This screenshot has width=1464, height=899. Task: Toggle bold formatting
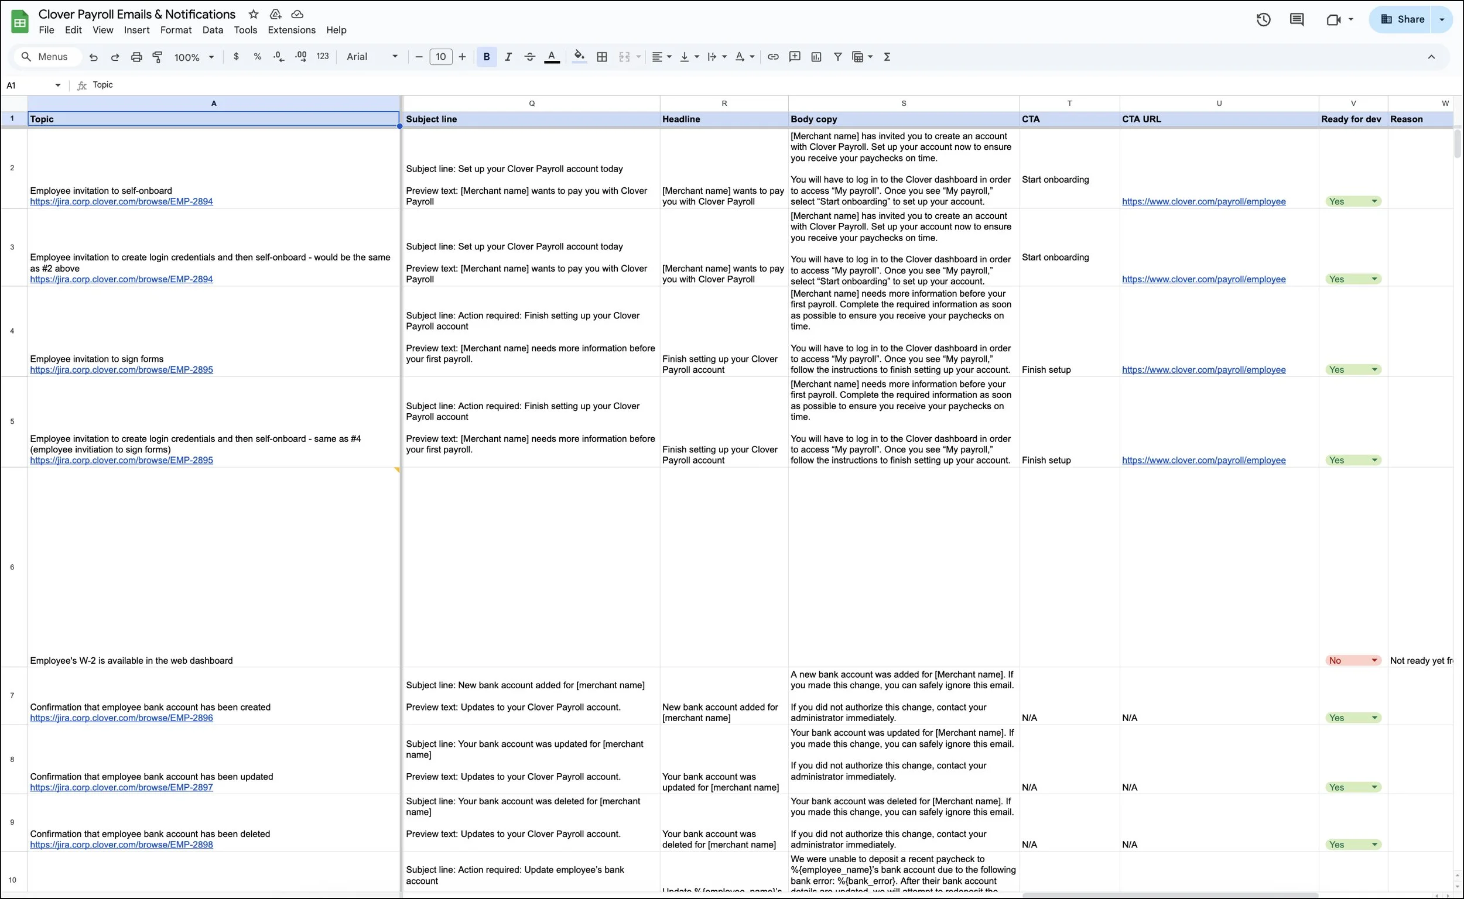pyautogui.click(x=486, y=57)
